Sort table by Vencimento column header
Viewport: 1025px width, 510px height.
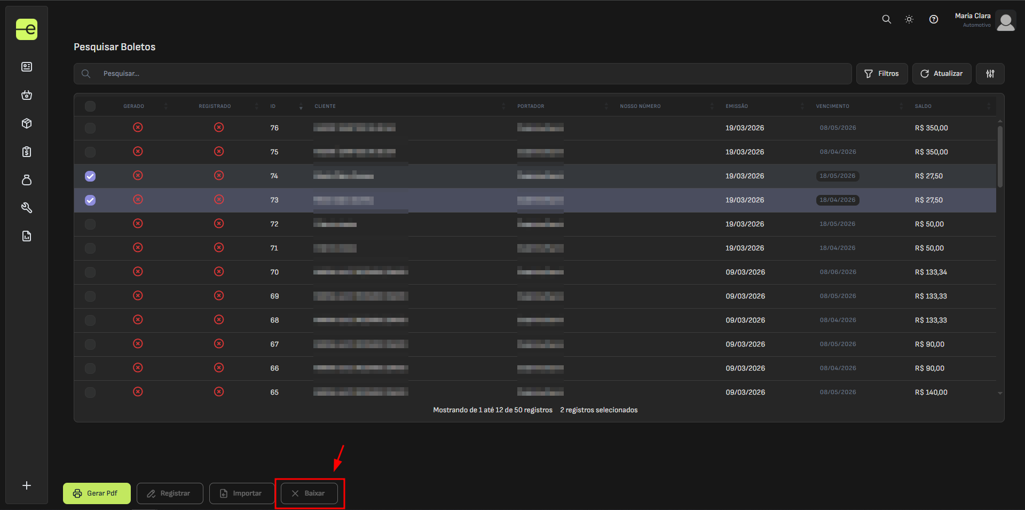832,106
